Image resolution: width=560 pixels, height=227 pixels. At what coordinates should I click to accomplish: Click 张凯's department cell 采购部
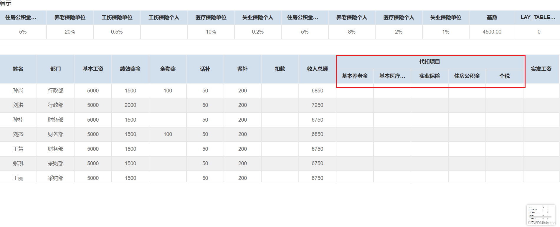point(55,163)
